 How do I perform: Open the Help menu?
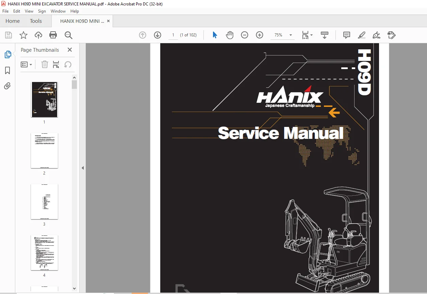click(x=75, y=11)
